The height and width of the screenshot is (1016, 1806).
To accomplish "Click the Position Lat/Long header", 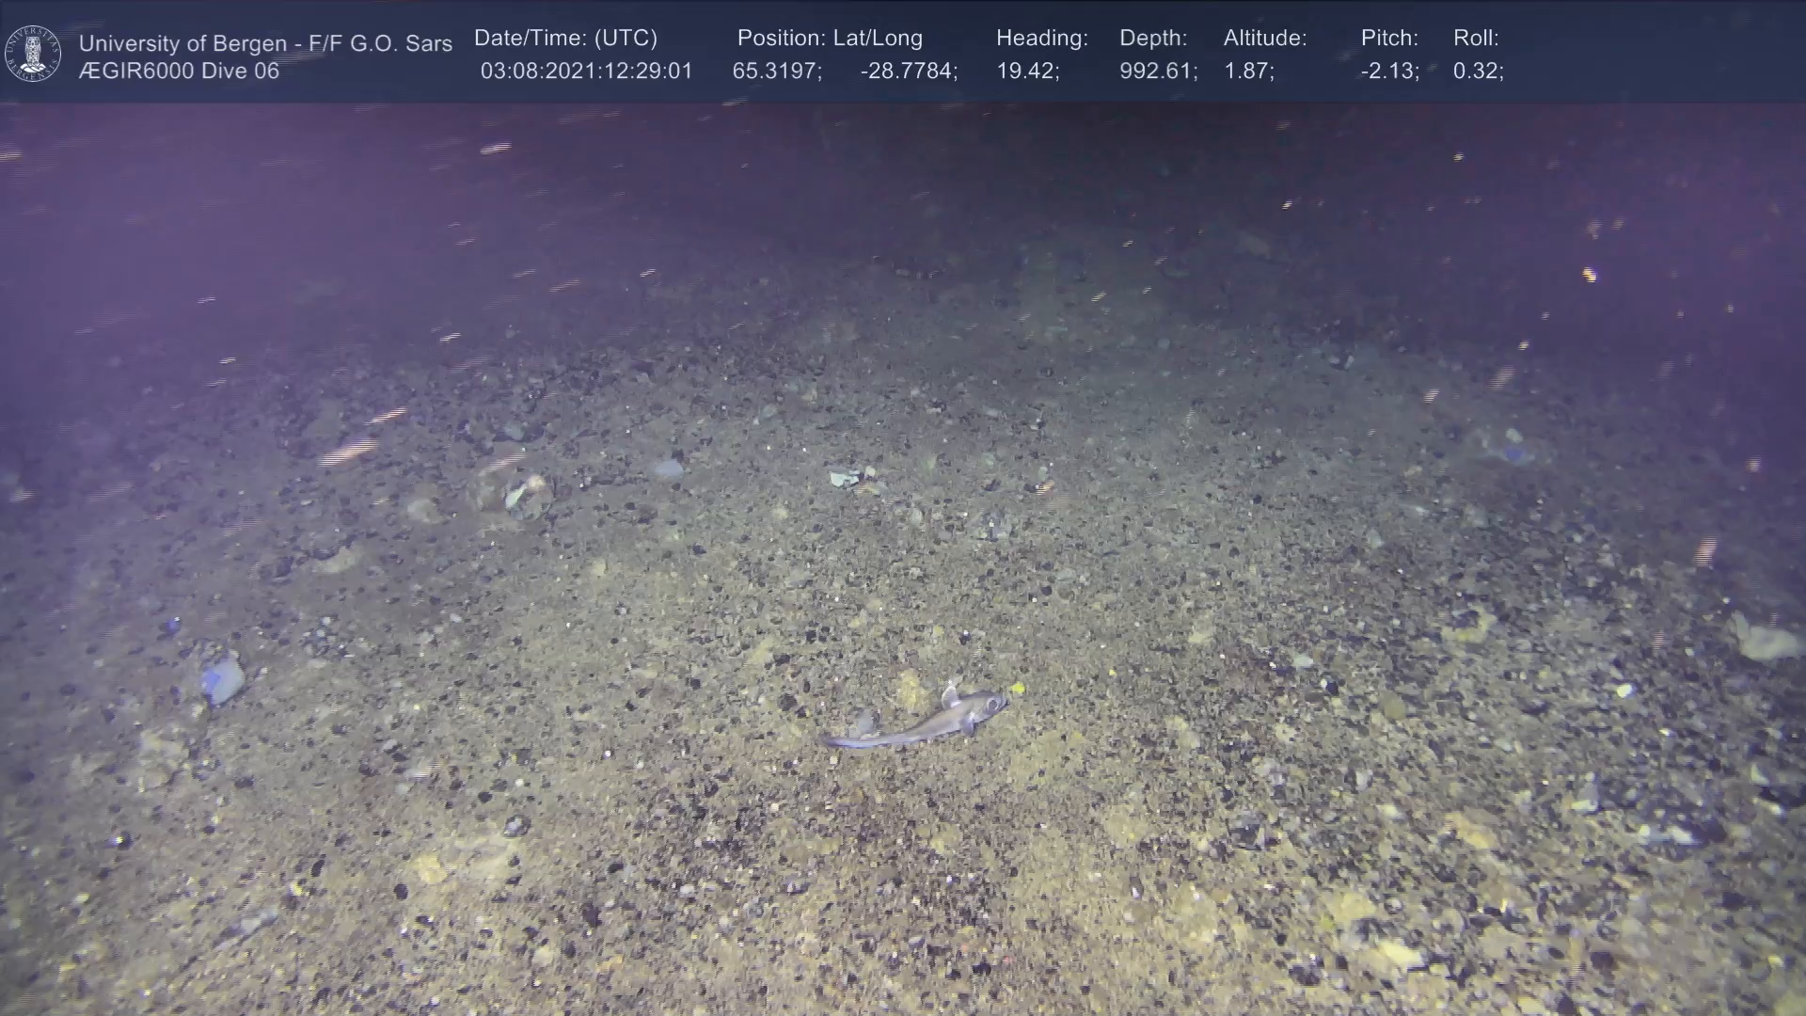I will click(x=830, y=39).
